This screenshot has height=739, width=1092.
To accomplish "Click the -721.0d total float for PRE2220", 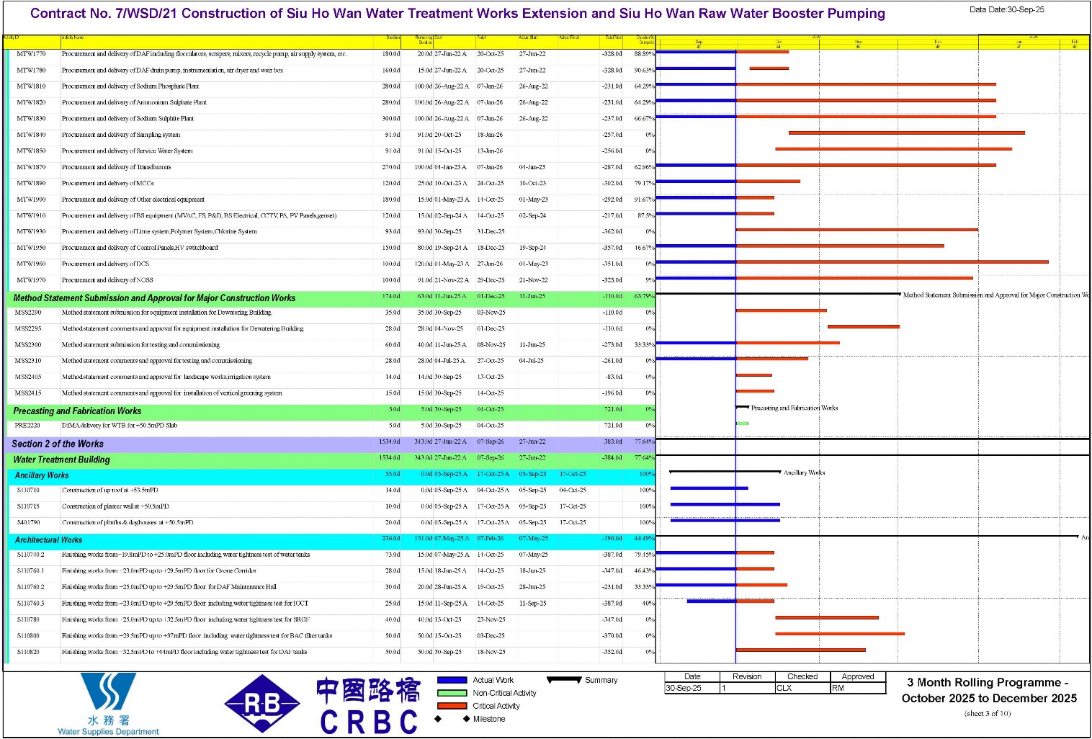I will [x=613, y=426].
